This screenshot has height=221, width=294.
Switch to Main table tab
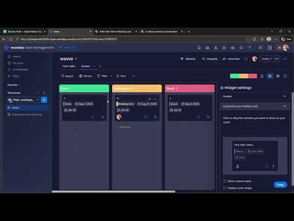(x=69, y=66)
